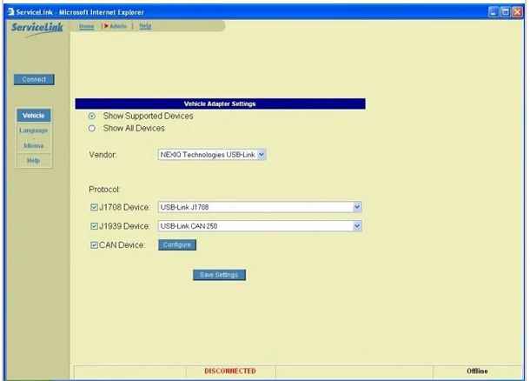
Task: Select Show All Devices radio button
Action: [x=91, y=128]
